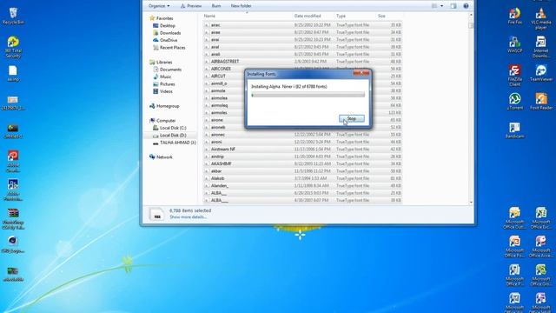Sort by the Name column header

[209, 16]
